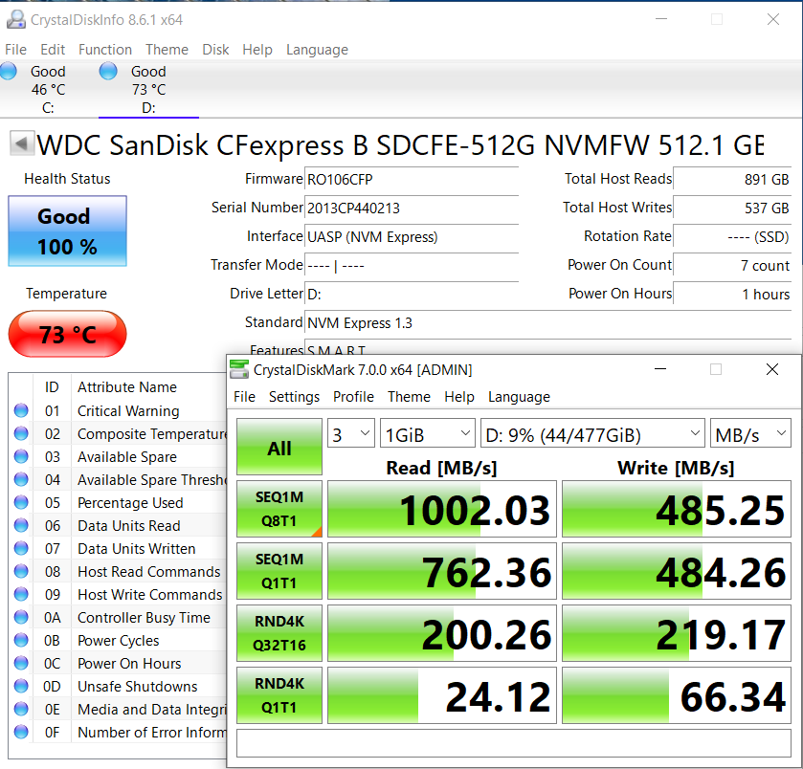Run the RND4K Q32T16 benchmark

279,633
